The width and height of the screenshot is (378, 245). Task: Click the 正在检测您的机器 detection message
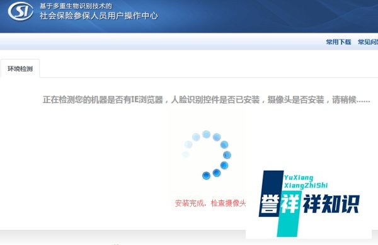coord(206,99)
